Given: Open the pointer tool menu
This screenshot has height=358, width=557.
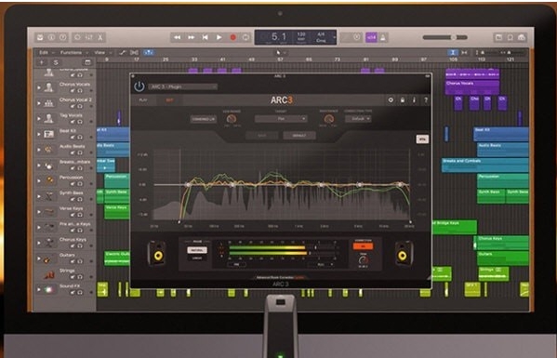Looking at the screenshot, I should click(x=281, y=53).
